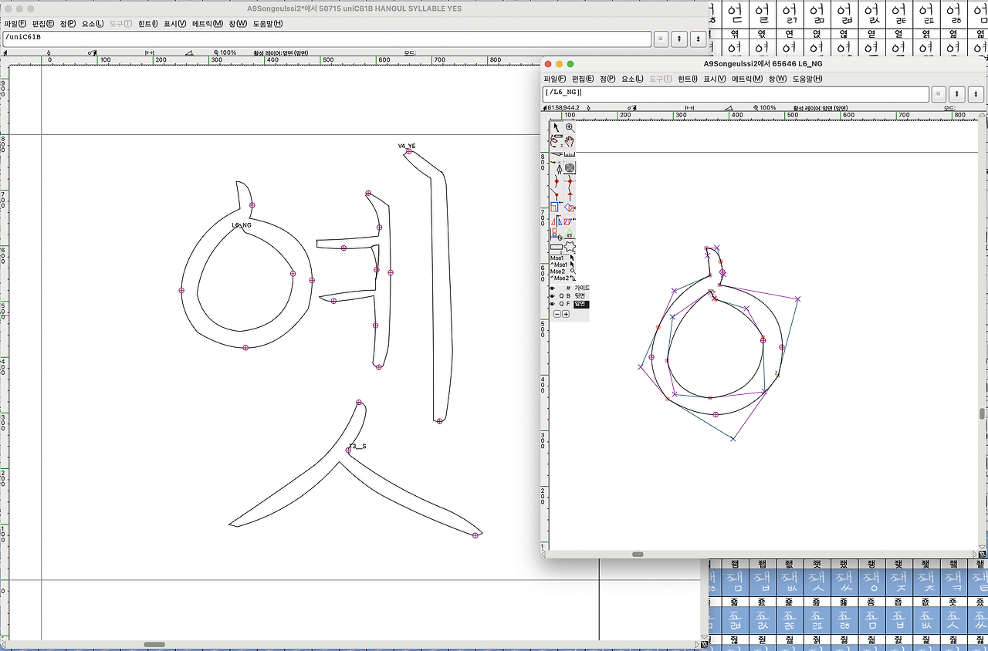Open word list button beside /uniC61B field

click(x=661, y=38)
